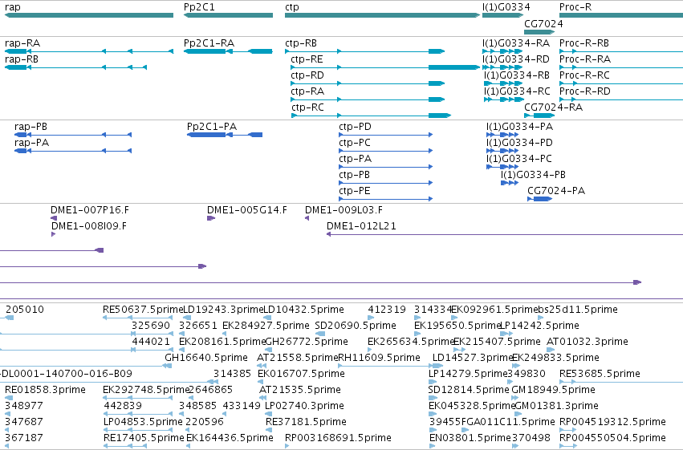Screen dimensions: 683x450
Task: Click the ctp-RB transcript label
Action: point(301,43)
